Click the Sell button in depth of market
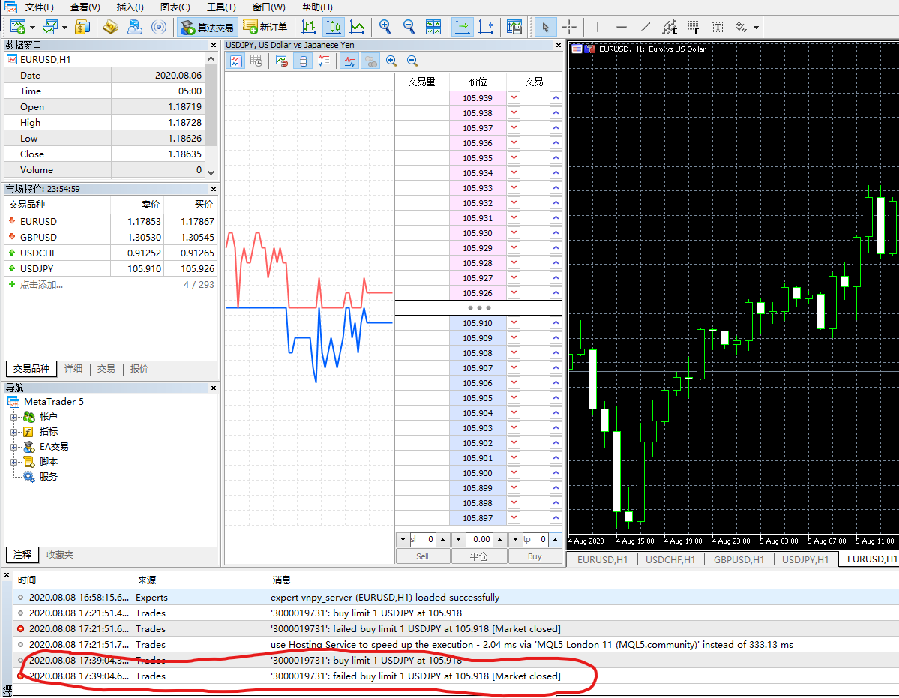Image resolution: width=899 pixels, height=698 pixels. [x=423, y=556]
